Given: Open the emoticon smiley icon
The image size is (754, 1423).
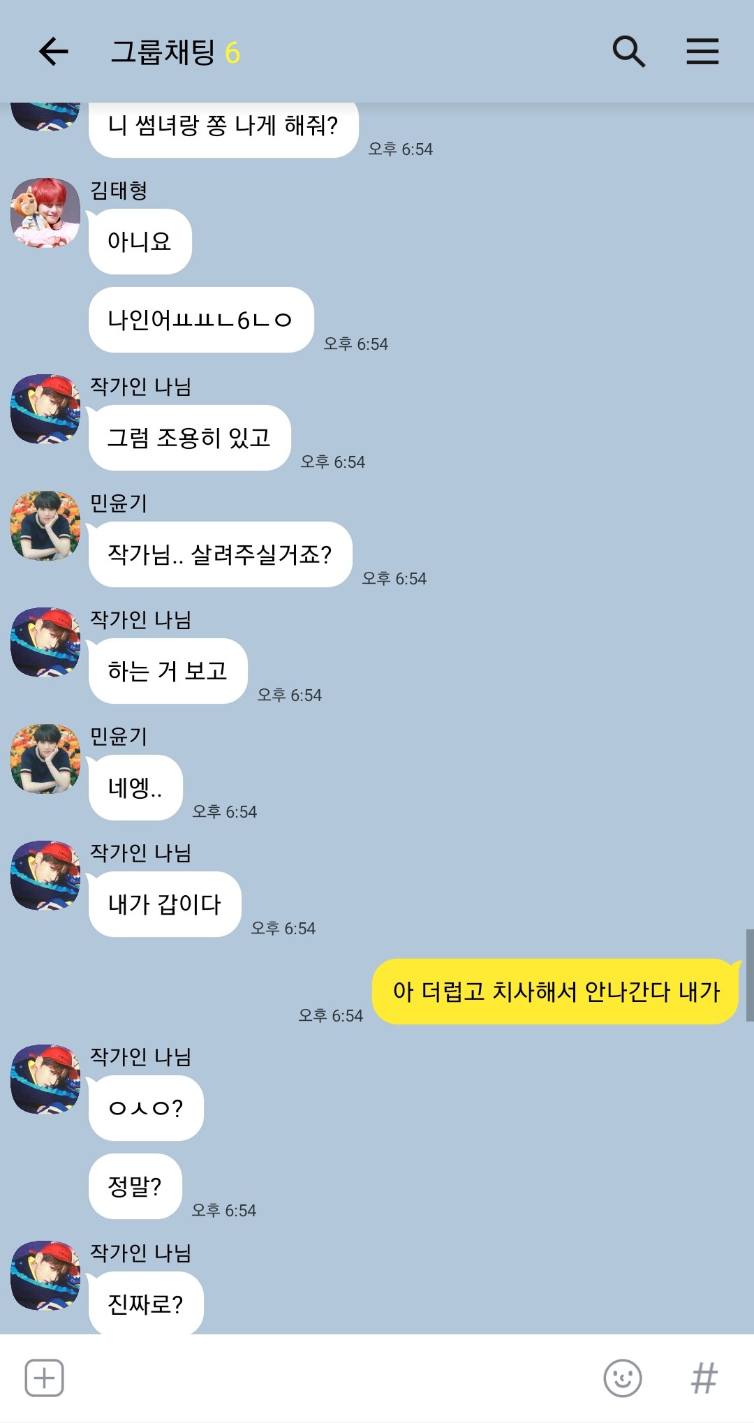Looking at the screenshot, I should (x=622, y=1378).
